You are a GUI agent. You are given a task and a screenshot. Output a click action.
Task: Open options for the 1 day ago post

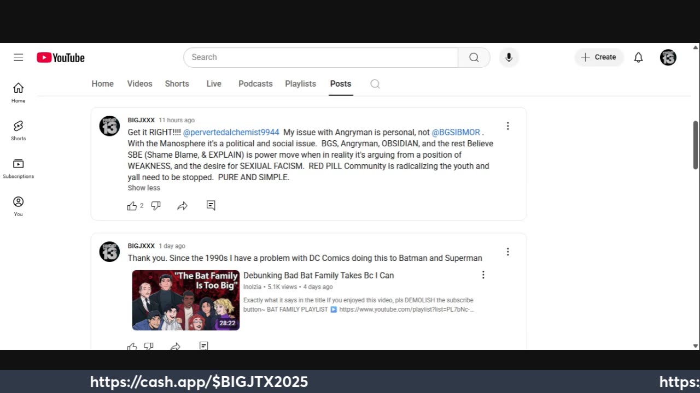pyautogui.click(x=507, y=252)
